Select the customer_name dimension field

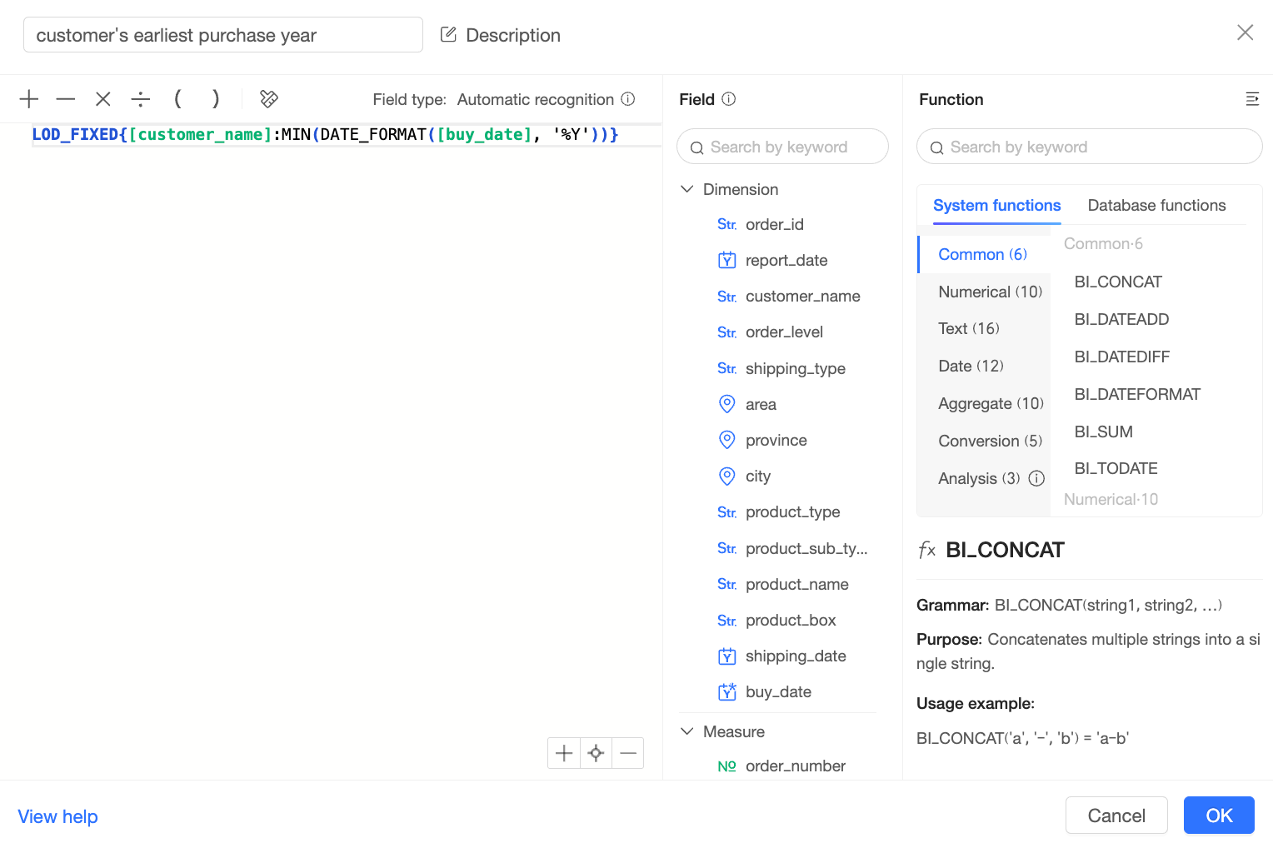point(802,297)
